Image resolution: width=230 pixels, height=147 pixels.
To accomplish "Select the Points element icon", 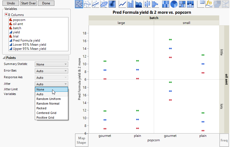I will coord(79,4).
